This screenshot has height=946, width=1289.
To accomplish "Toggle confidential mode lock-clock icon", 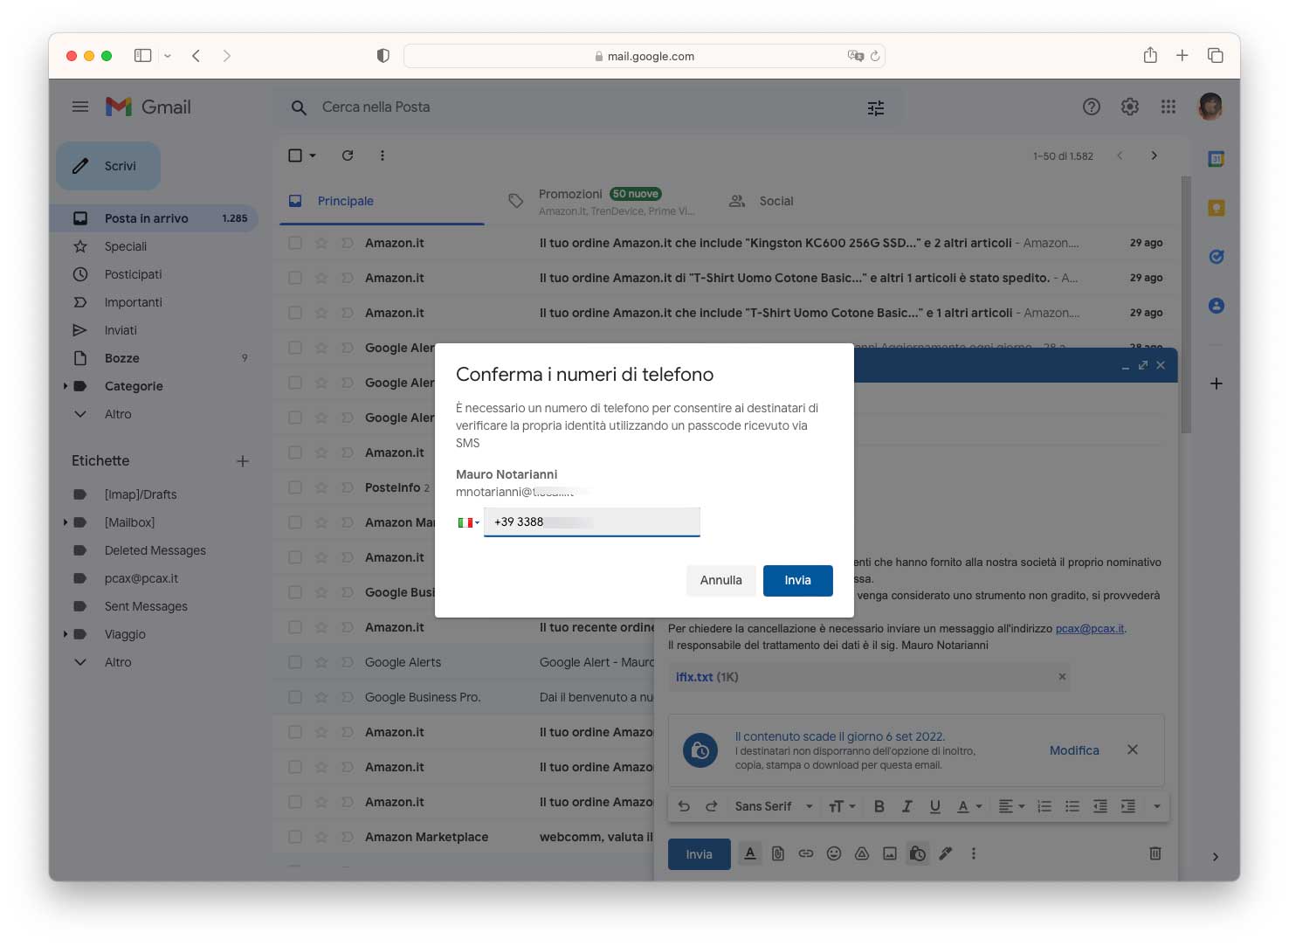I will [x=917, y=853].
